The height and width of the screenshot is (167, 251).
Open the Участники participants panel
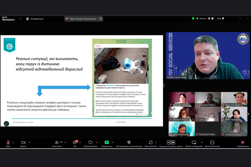pyautogui.click(x=57, y=143)
